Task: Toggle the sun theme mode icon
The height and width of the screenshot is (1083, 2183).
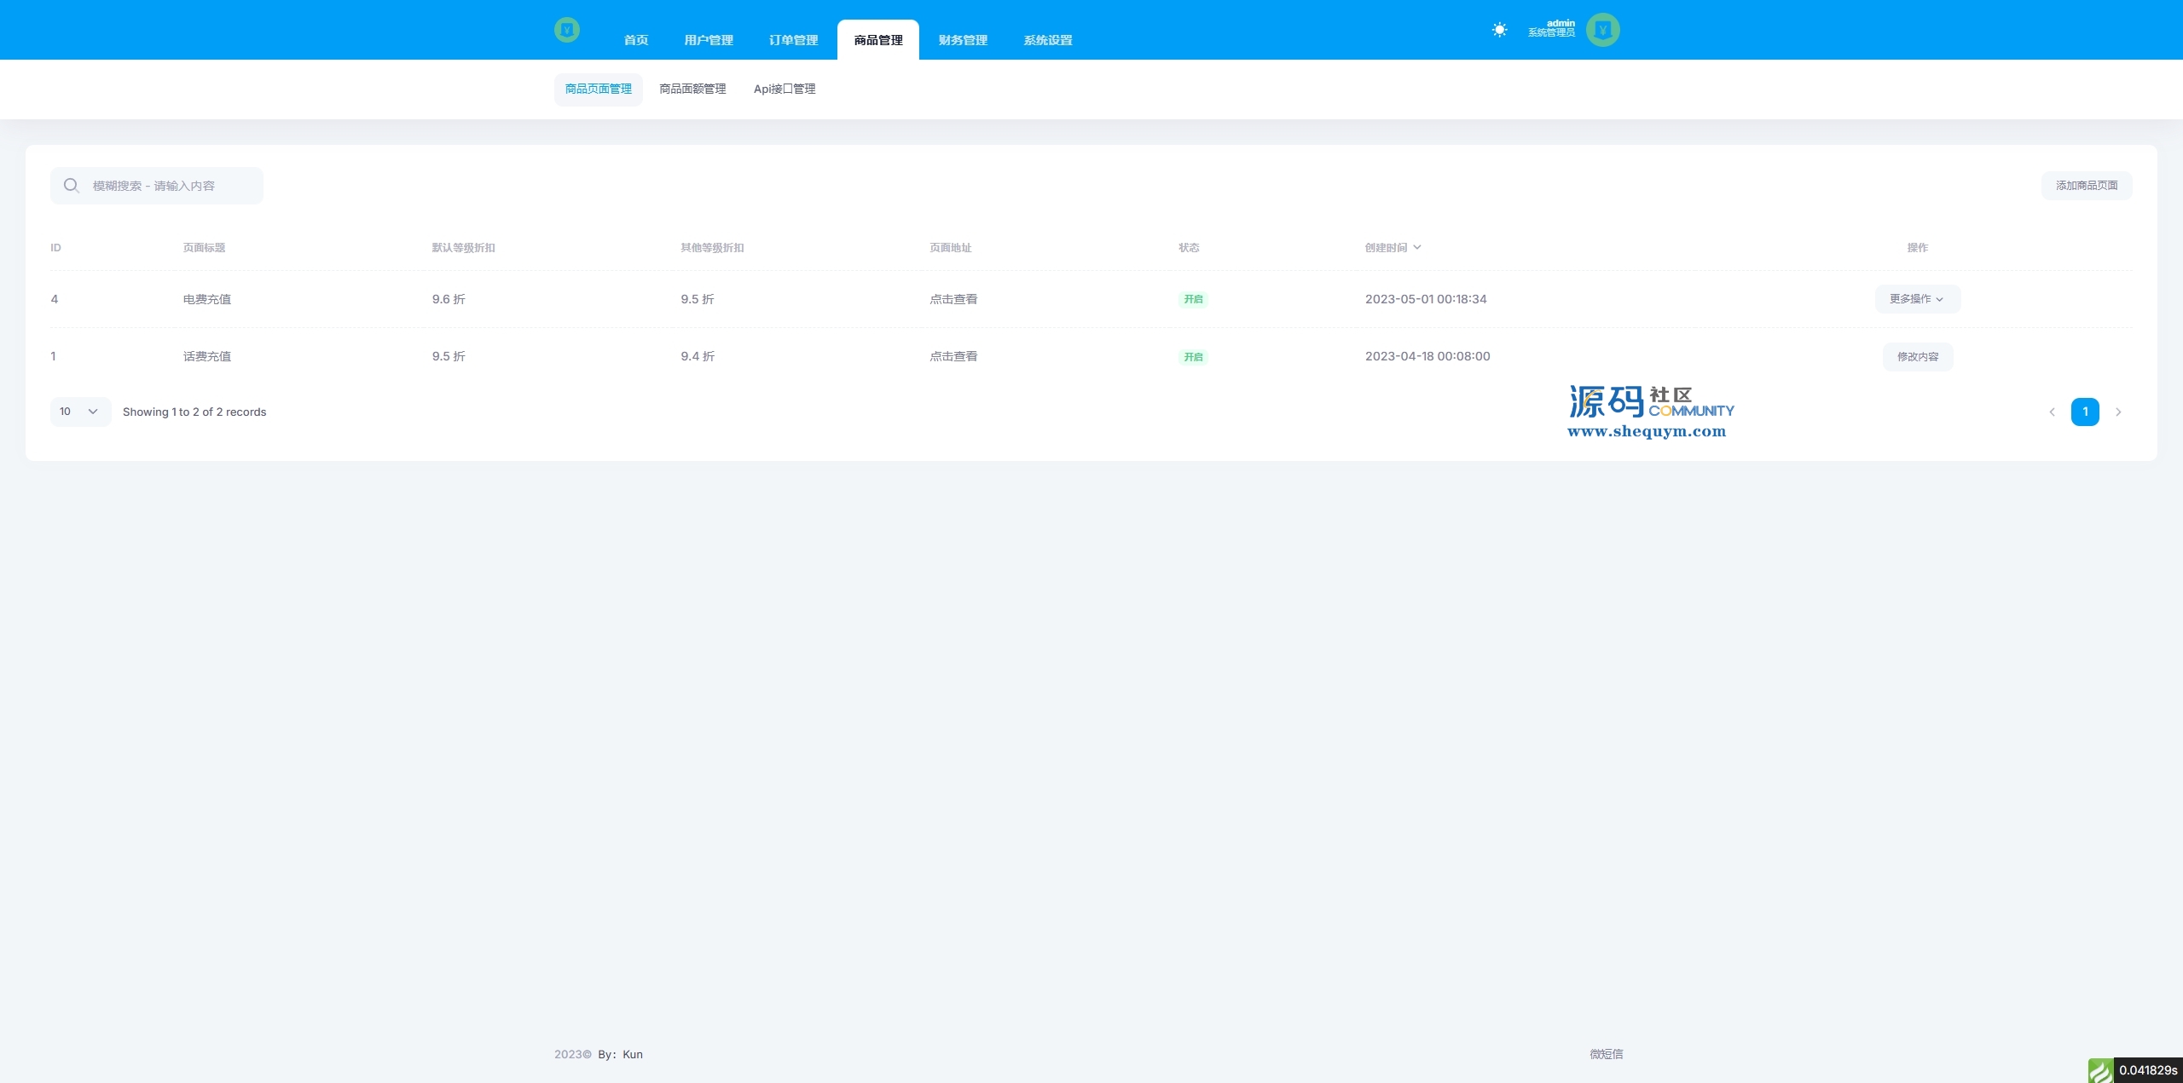Action: (x=1499, y=30)
